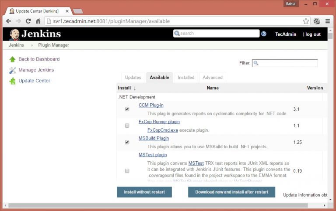Uncheck the CCM Plug-in checkbox
Viewport: 336px width, 211px height.
[127, 109]
